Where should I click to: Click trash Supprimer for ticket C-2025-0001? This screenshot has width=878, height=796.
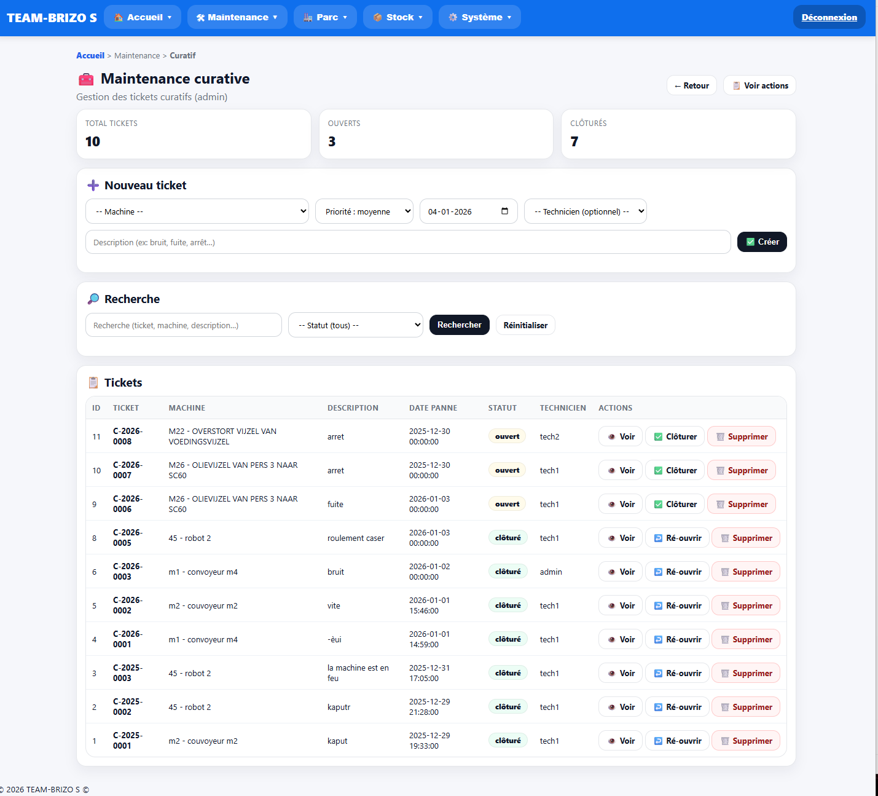(745, 741)
